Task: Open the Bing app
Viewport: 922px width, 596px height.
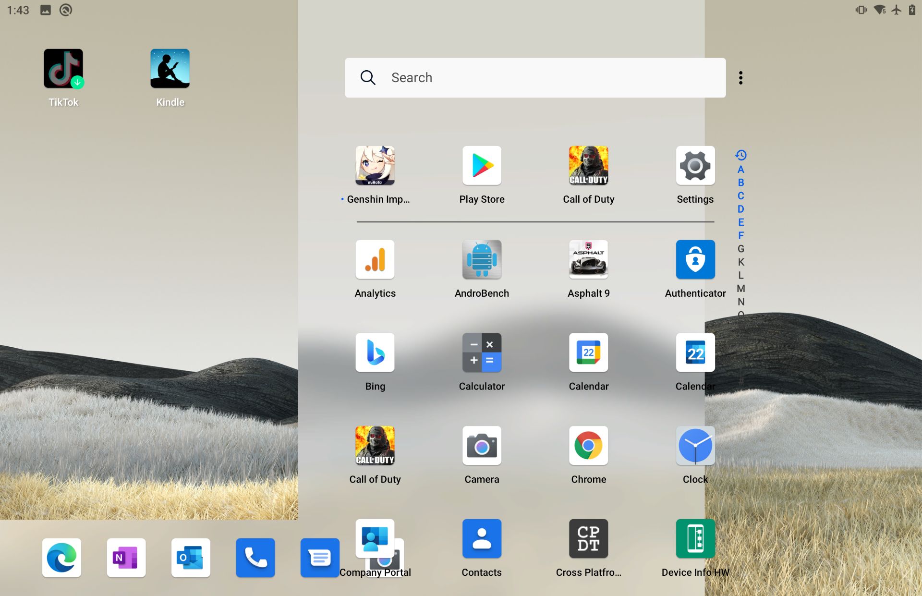Action: 375,353
